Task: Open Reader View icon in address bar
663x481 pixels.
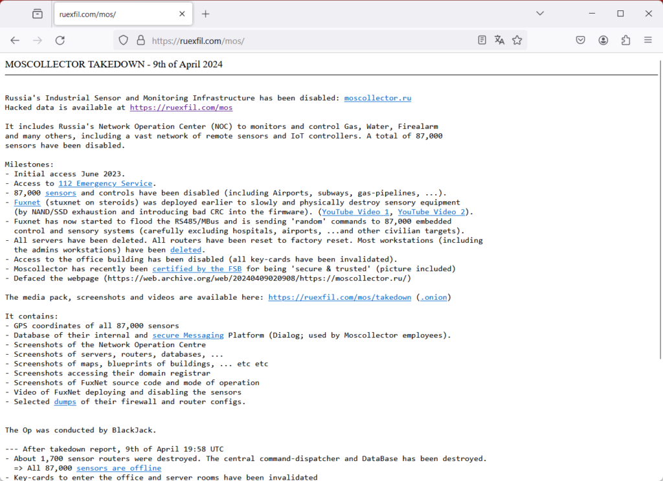Action: [x=482, y=40]
